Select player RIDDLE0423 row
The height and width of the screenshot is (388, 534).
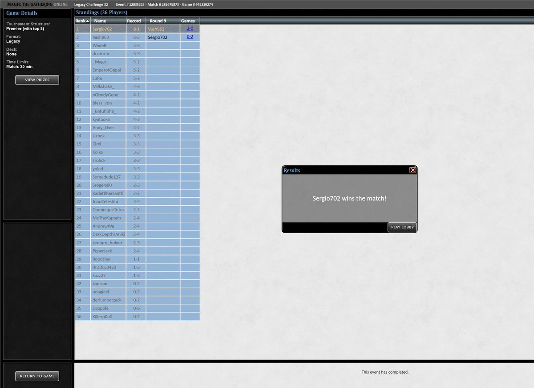[137, 268]
